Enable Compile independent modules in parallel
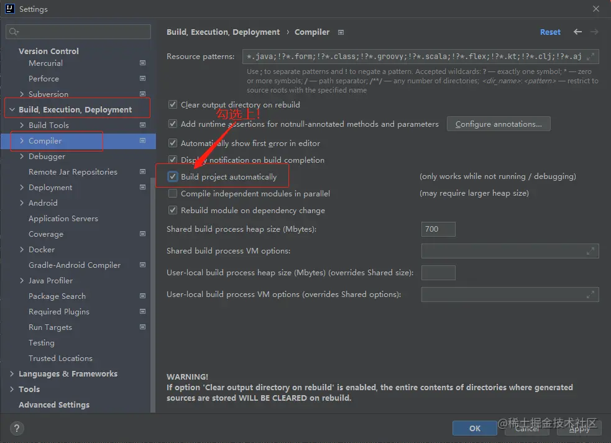The height and width of the screenshot is (443, 611). click(x=173, y=193)
